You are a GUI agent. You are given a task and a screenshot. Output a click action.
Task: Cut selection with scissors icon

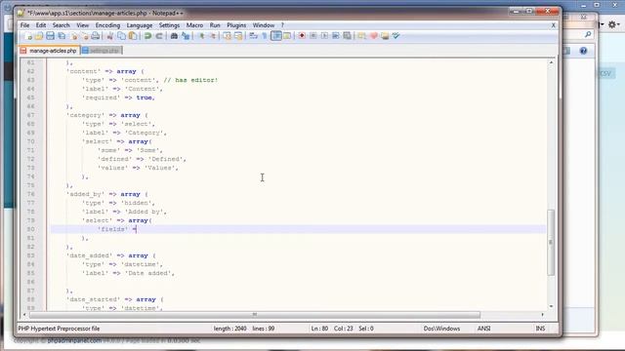(110, 36)
